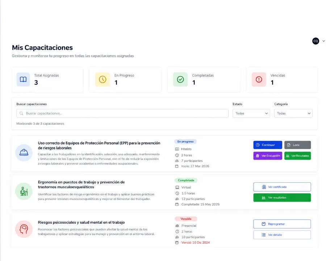
Task: Click the hard hat icon for EPP training
Action: (24, 153)
